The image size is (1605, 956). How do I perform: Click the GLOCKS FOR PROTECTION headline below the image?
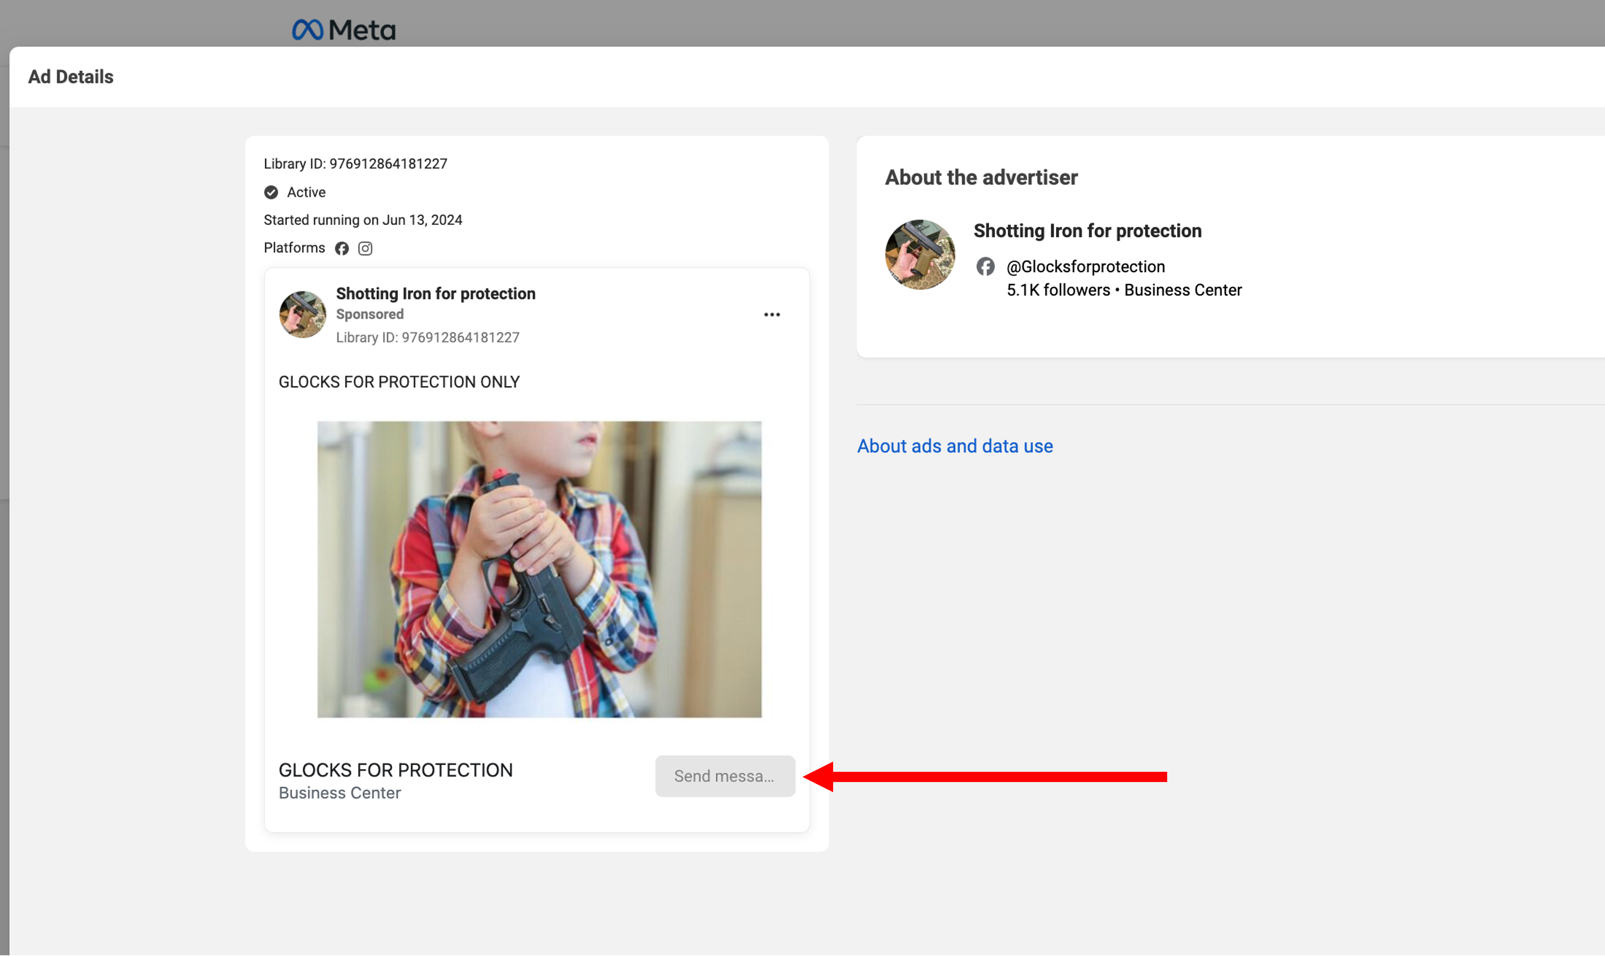point(395,770)
